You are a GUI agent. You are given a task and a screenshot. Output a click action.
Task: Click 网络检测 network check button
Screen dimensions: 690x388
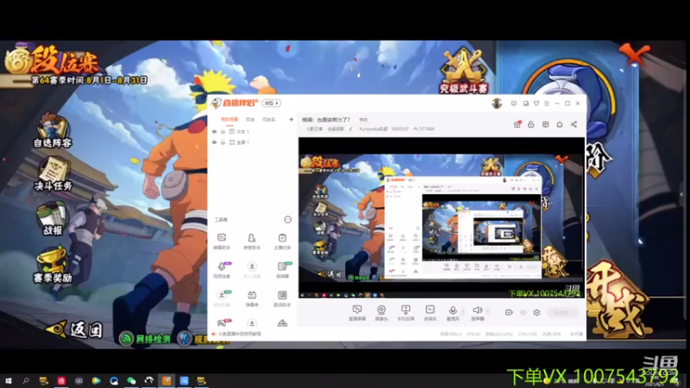pos(145,338)
